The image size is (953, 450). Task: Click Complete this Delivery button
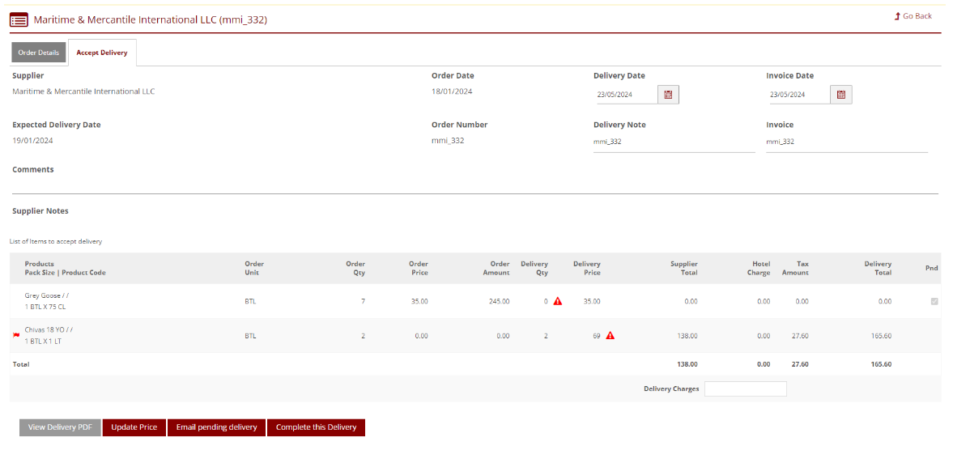[x=316, y=427]
